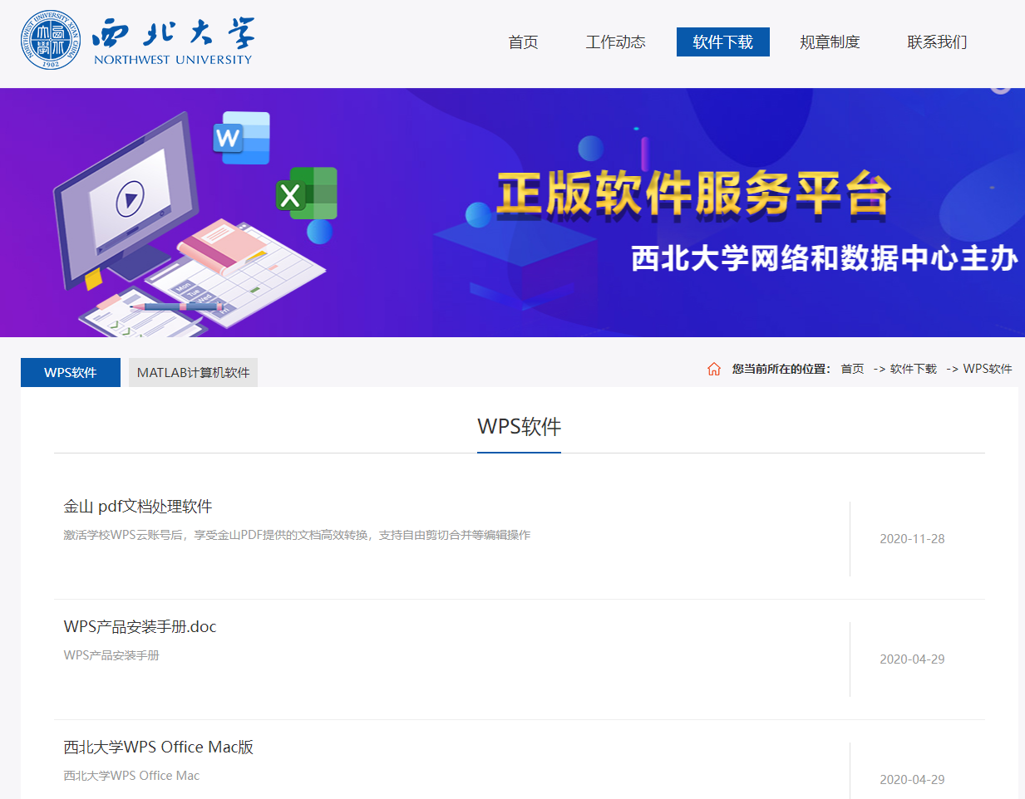The image size is (1025, 799).
Task: Open the 首页 navigation menu item
Action: click(523, 42)
